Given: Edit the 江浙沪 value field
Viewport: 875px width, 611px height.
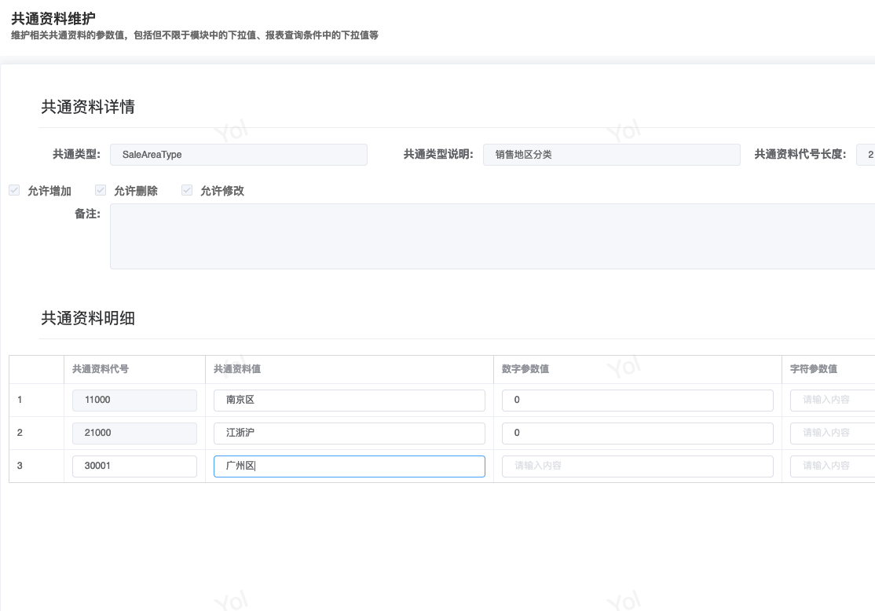Looking at the screenshot, I should [349, 433].
